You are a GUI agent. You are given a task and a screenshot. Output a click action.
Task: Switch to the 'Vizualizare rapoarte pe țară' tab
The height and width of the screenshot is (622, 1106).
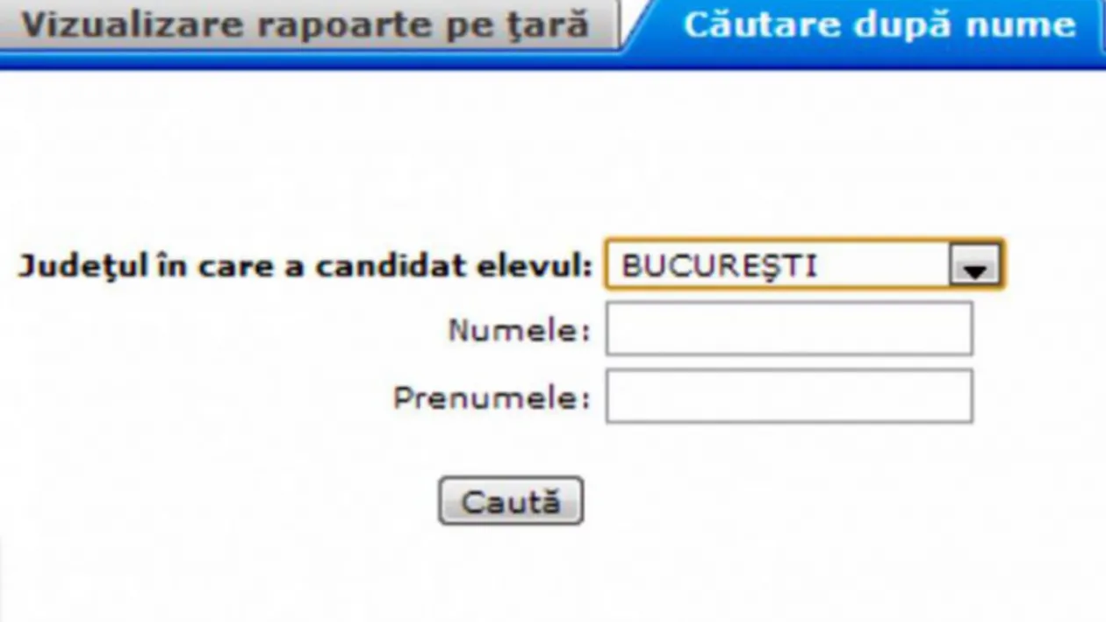coord(307,24)
